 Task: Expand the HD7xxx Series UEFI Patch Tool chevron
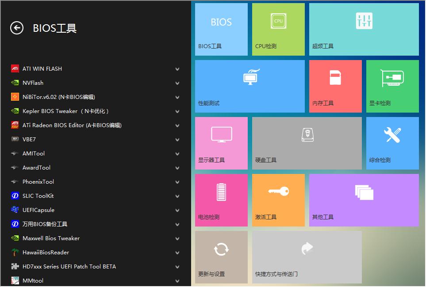pyautogui.click(x=177, y=267)
